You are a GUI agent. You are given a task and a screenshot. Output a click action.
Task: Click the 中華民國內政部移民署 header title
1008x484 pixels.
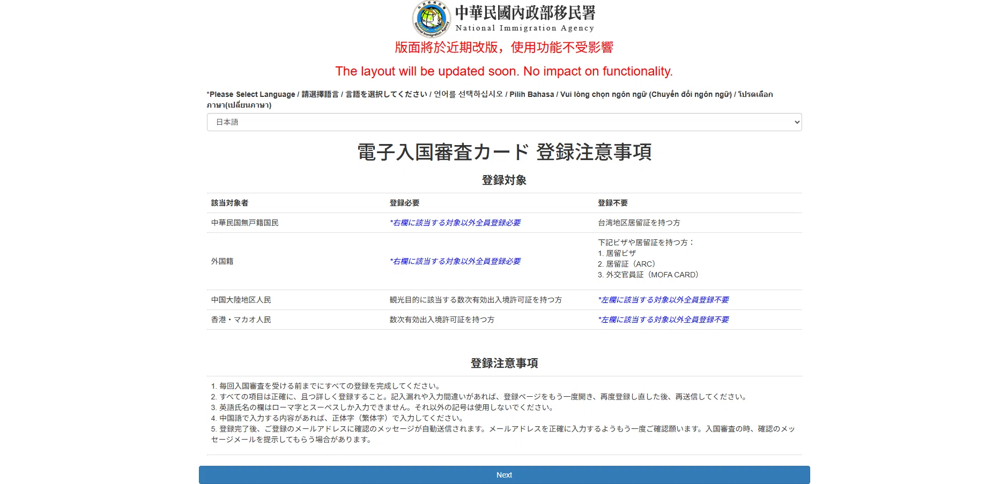[525, 13]
